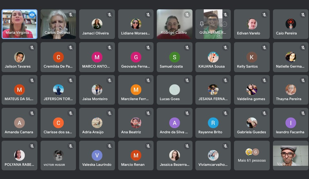This screenshot has height=179, width=309.
Task: Click the muted mic icon on Ieandro Facanha's tile
Action: tap(303, 113)
